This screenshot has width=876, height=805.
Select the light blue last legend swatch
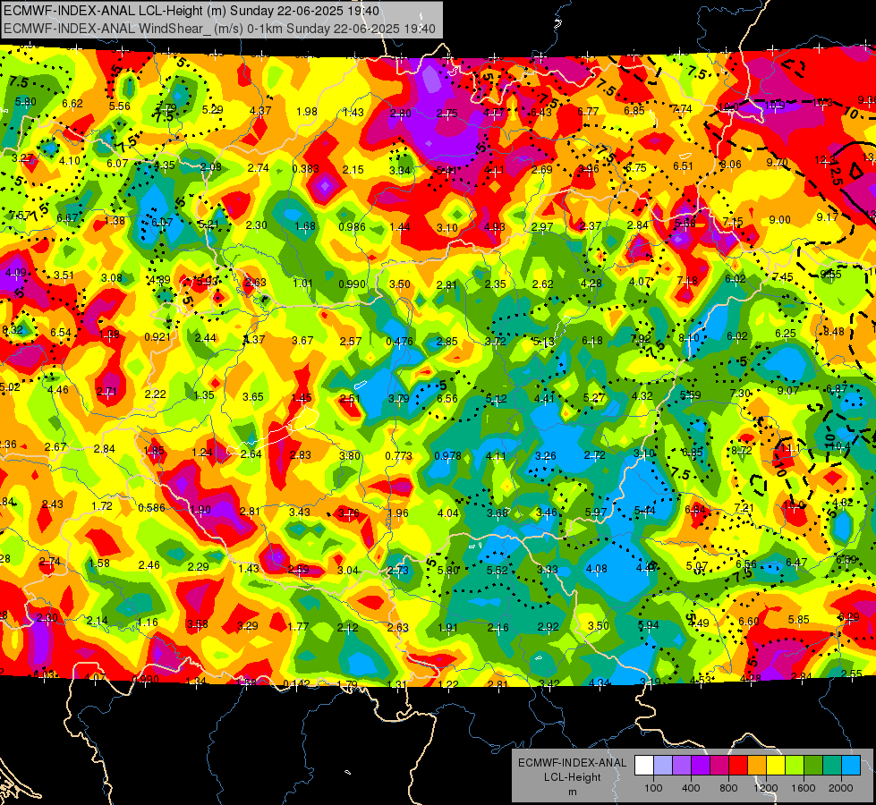(x=851, y=766)
